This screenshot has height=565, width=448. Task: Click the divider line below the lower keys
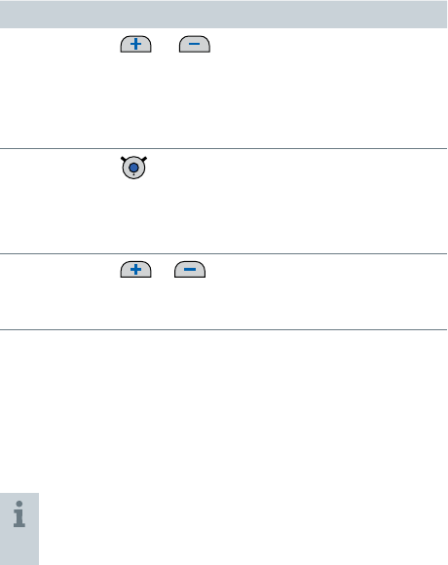[224, 329]
